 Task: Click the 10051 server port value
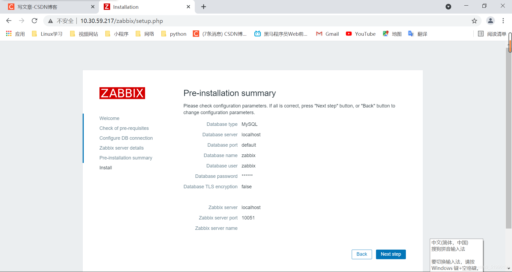tap(248, 218)
